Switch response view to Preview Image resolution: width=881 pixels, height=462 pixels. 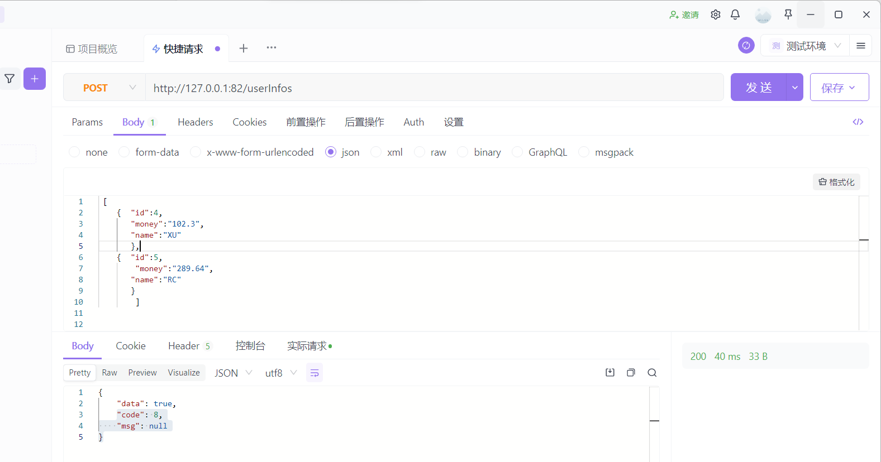142,373
